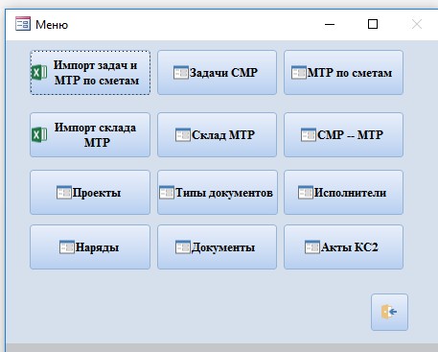Launch Импорт склада МТР
Screen dimensions: 438x352
90,134
